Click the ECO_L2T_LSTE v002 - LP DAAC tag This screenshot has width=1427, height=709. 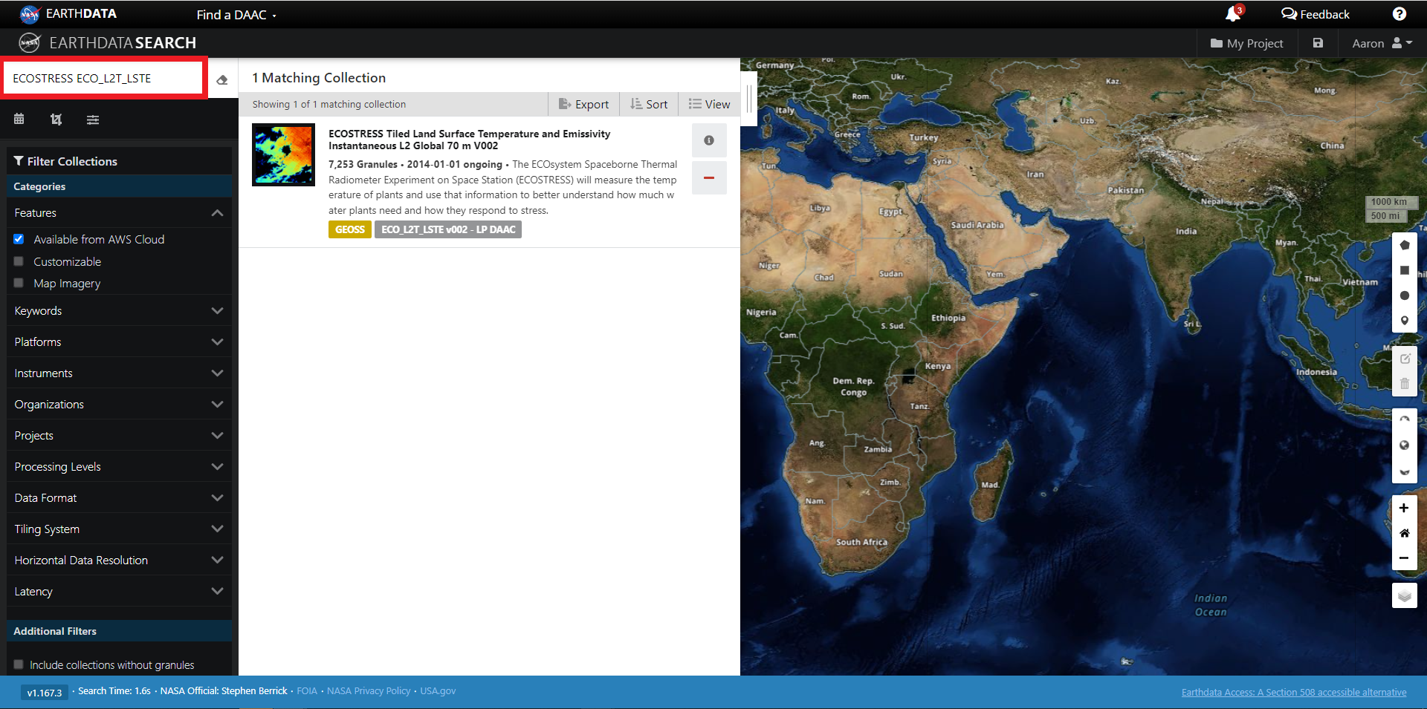(448, 229)
